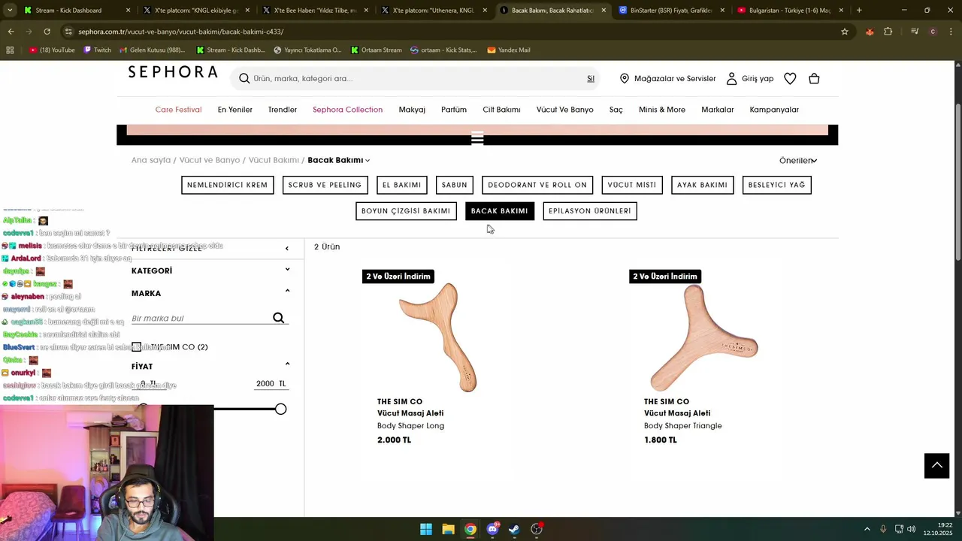Open the Cilt Bakımı menu
962x541 pixels.
pyautogui.click(x=501, y=110)
